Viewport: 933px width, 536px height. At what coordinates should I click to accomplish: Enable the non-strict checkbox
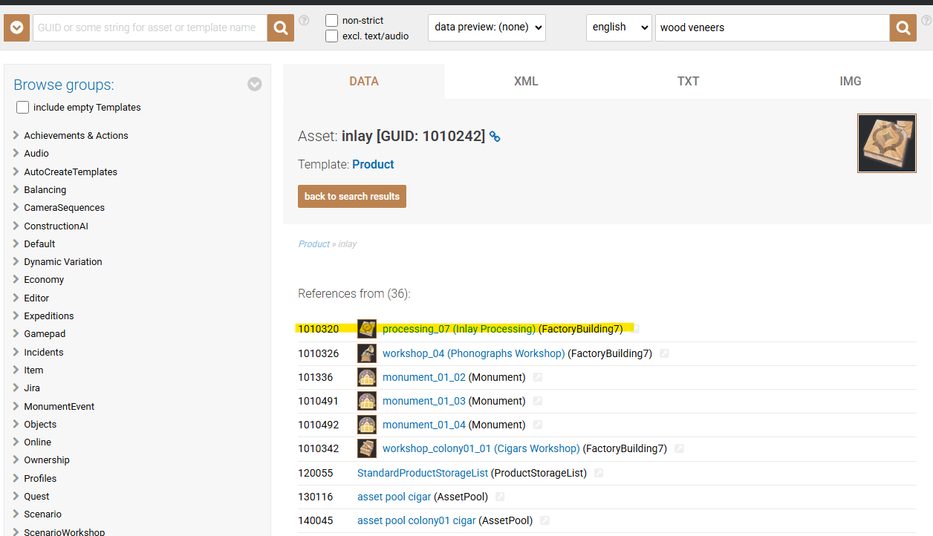coord(332,21)
